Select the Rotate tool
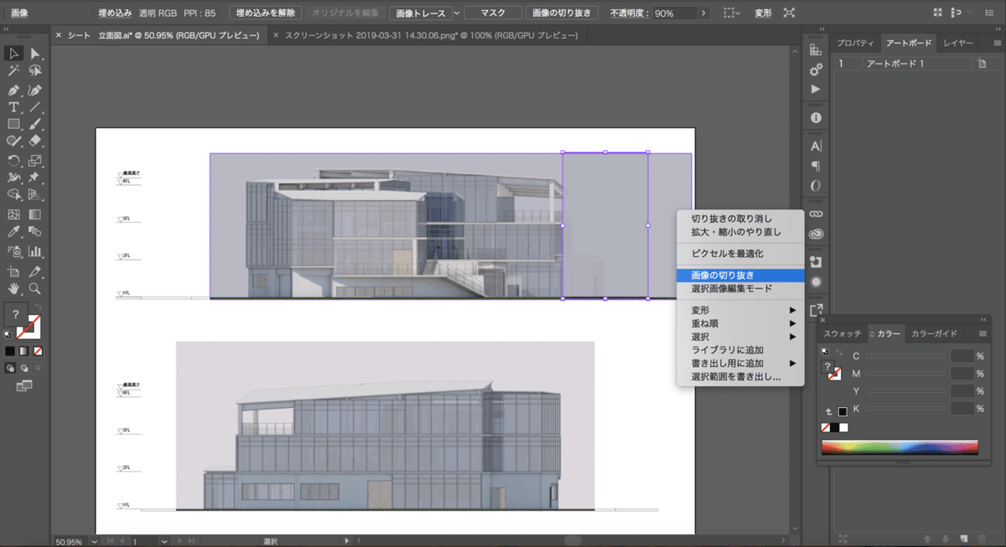Screen dimensions: 1006x547 click(14, 161)
